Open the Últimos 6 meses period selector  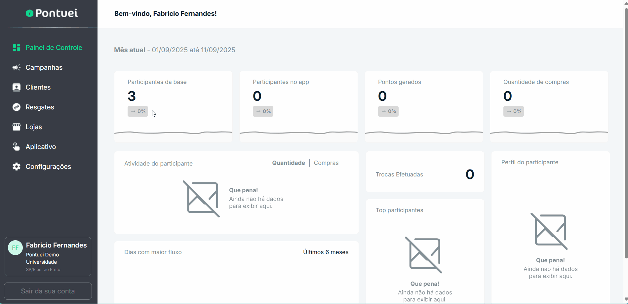(x=326, y=252)
